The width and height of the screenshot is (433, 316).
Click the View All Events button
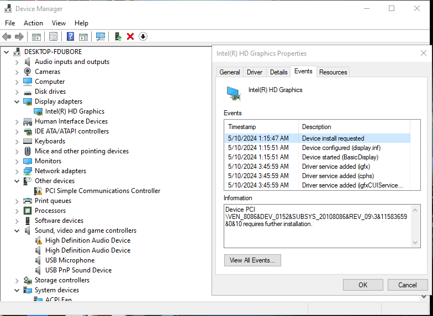click(x=252, y=260)
